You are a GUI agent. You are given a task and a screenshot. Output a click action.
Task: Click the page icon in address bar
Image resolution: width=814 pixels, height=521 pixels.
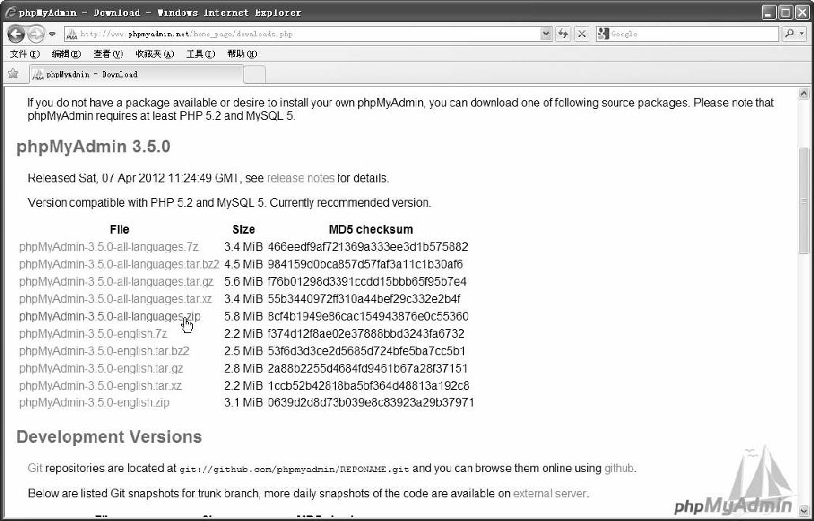[72, 34]
